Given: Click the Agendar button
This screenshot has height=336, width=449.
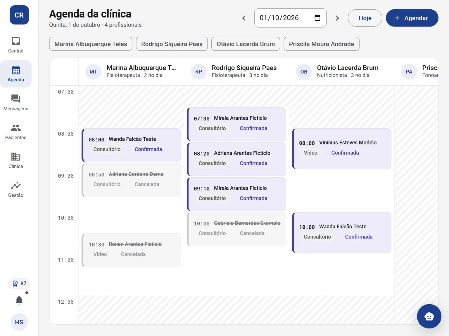Looking at the screenshot, I should 412,18.
